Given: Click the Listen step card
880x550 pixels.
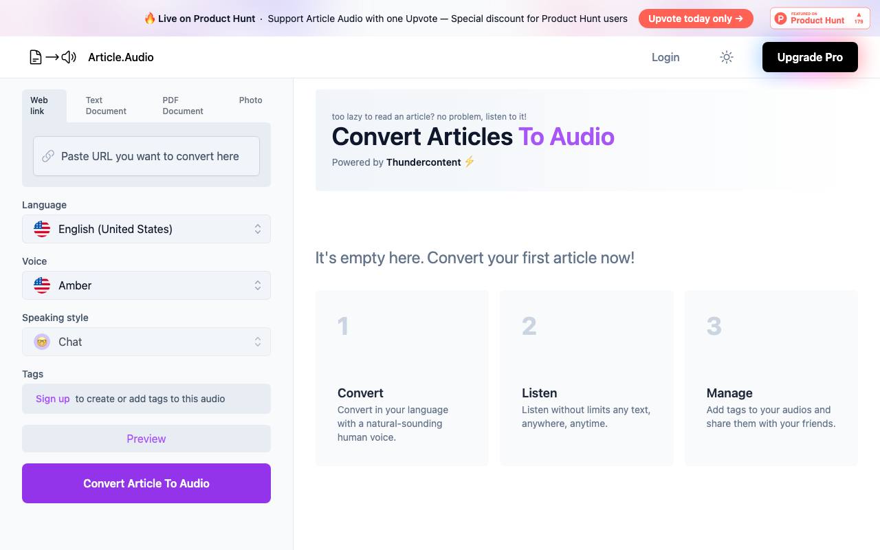Looking at the screenshot, I should 586,378.
